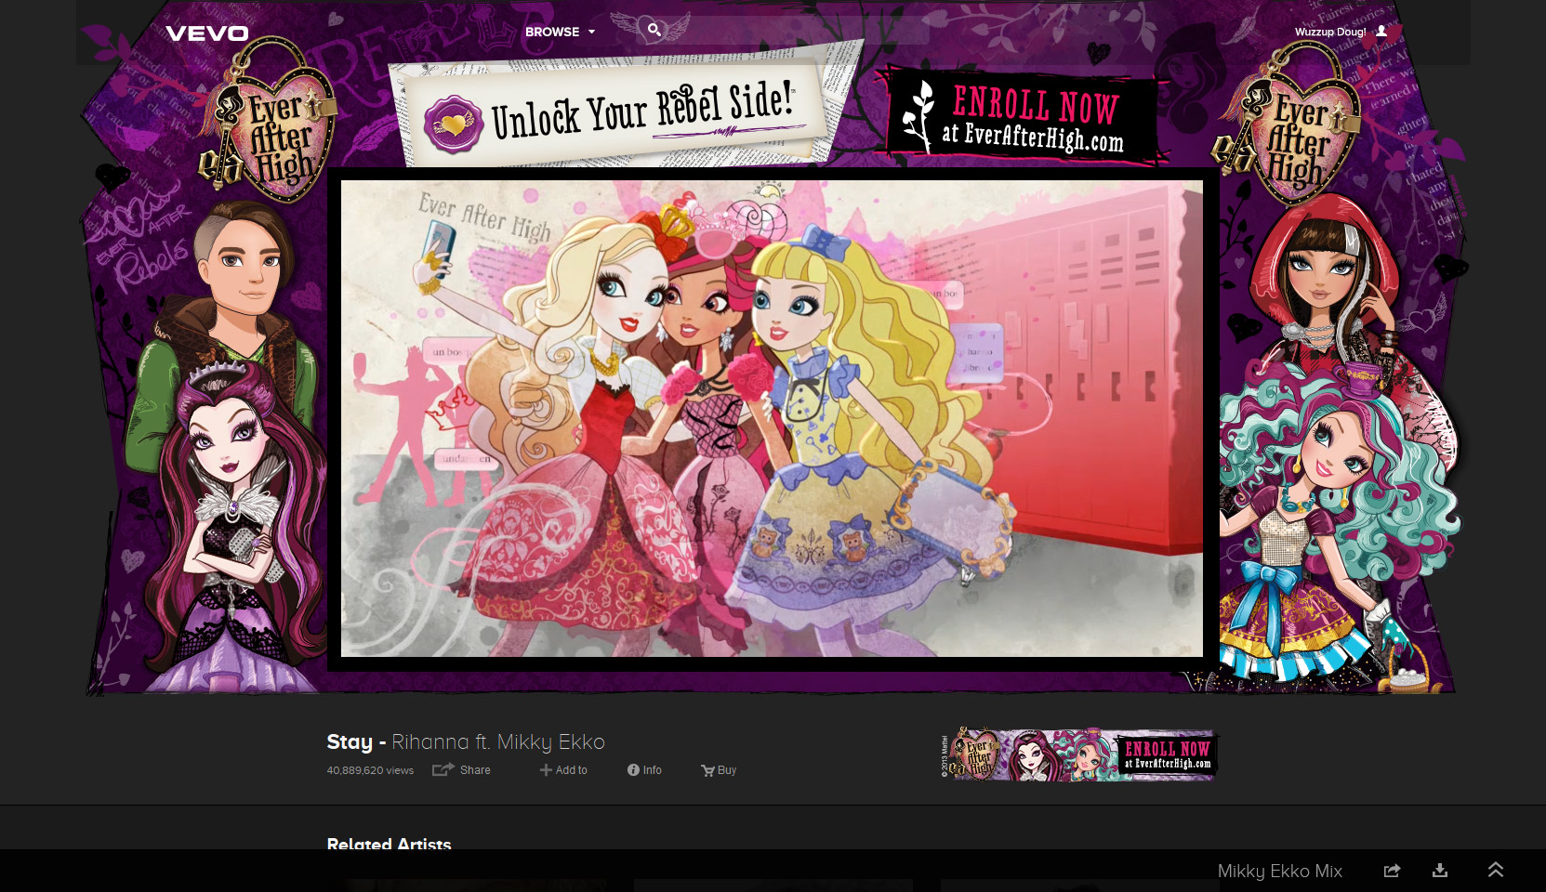Open the Rihanna artist link
The height and width of the screenshot is (892, 1546).
click(x=430, y=741)
